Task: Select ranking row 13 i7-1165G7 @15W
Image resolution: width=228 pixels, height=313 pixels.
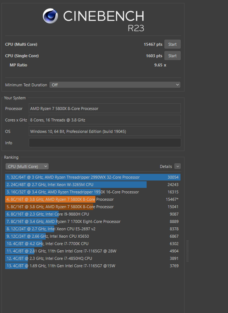Action: 93,266
